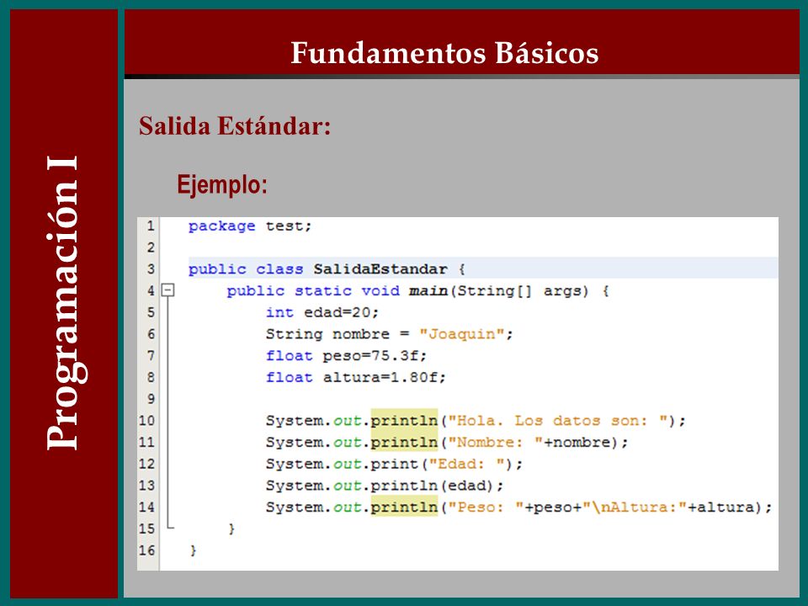
Task: Click the closing brace on line 16
Action: pyautogui.click(x=194, y=550)
